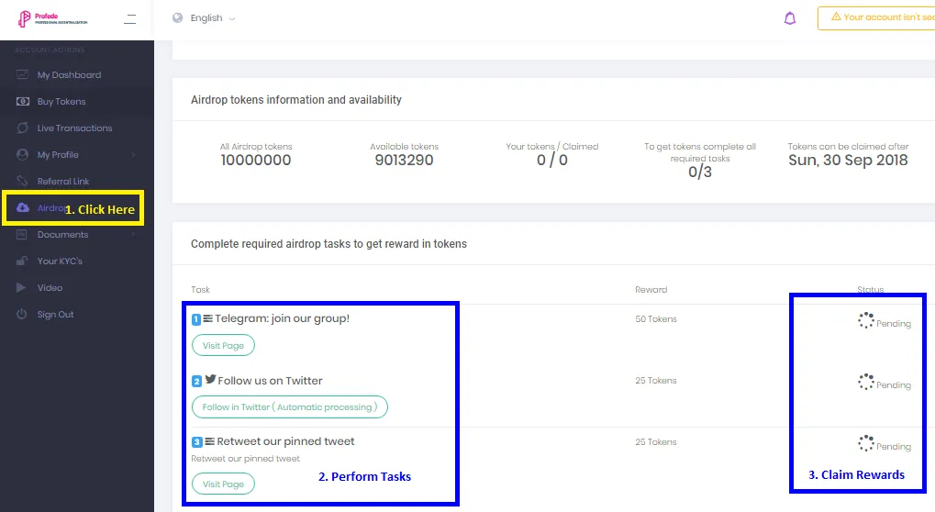Click Follow in Twitter automatic processing button
The height and width of the screenshot is (512, 935).
290,406
